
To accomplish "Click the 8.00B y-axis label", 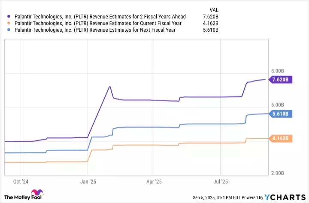I will pyautogui.click(x=278, y=71).
